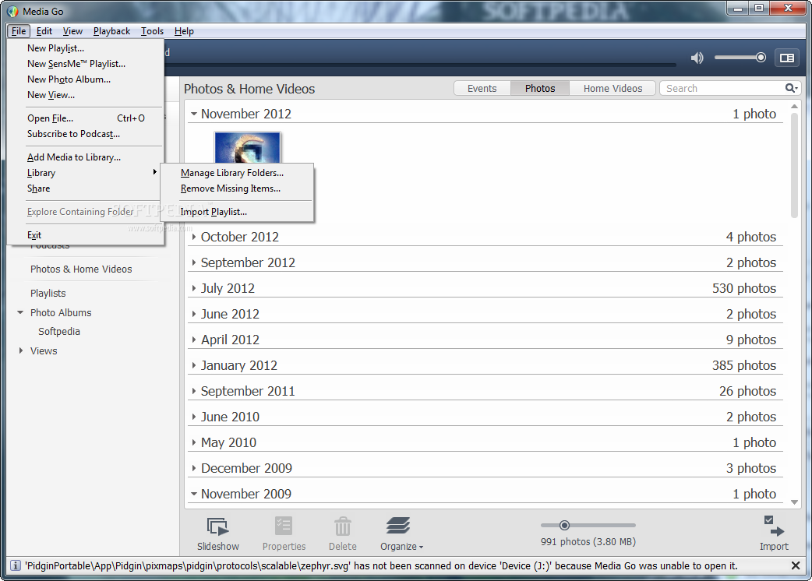This screenshot has height=581, width=812.
Task: Choose Share in the File menu
Action: click(86, 188)
